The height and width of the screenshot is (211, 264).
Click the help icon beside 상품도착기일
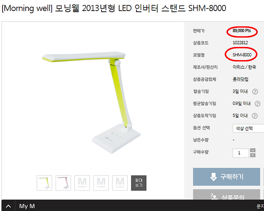[x=255, y=116]
